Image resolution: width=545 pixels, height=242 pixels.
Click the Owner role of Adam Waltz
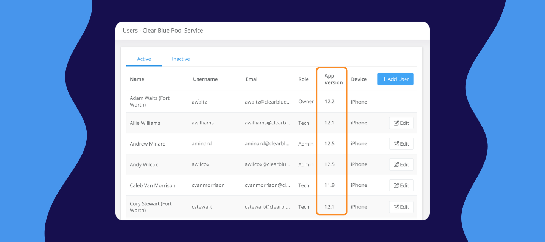pos(306,102)
